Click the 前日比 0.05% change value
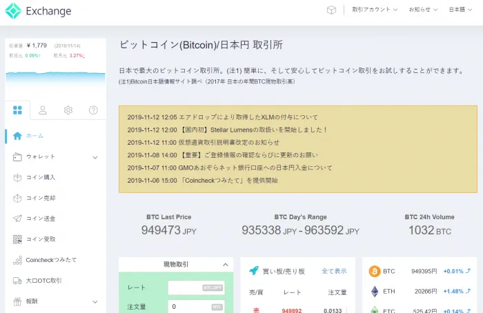 (32, 56)
